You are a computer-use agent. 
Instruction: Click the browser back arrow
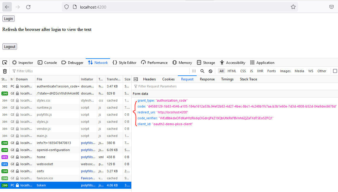7,6
